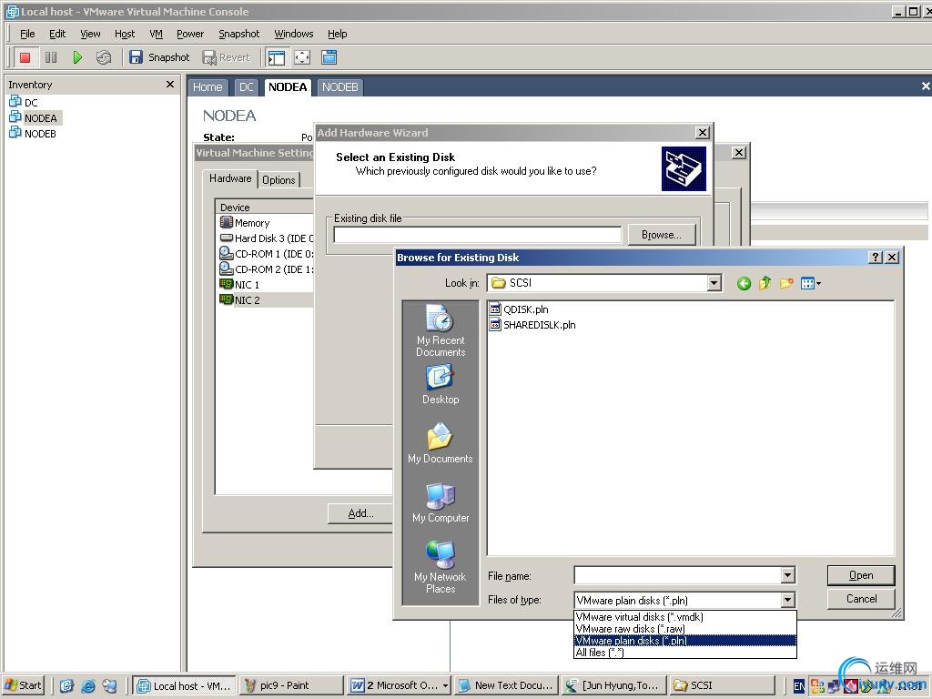Click the Snapshot toolbar button

[159, 57]
